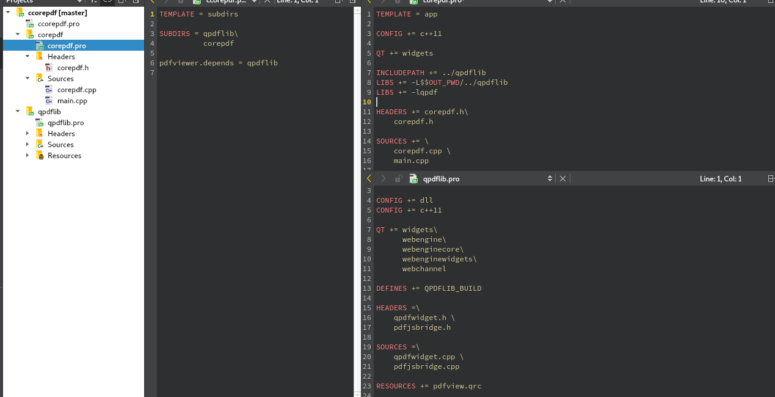
Task: Open the qpdflib.pro open-documents dropdown
Action: pos(550,179)
